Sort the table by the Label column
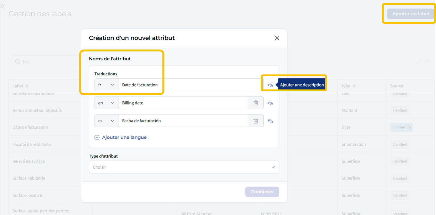This screenshot has width=436, height=215. click(x=27, y=86)
